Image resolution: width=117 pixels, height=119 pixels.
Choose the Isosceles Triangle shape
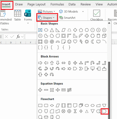tap(52, 30)
